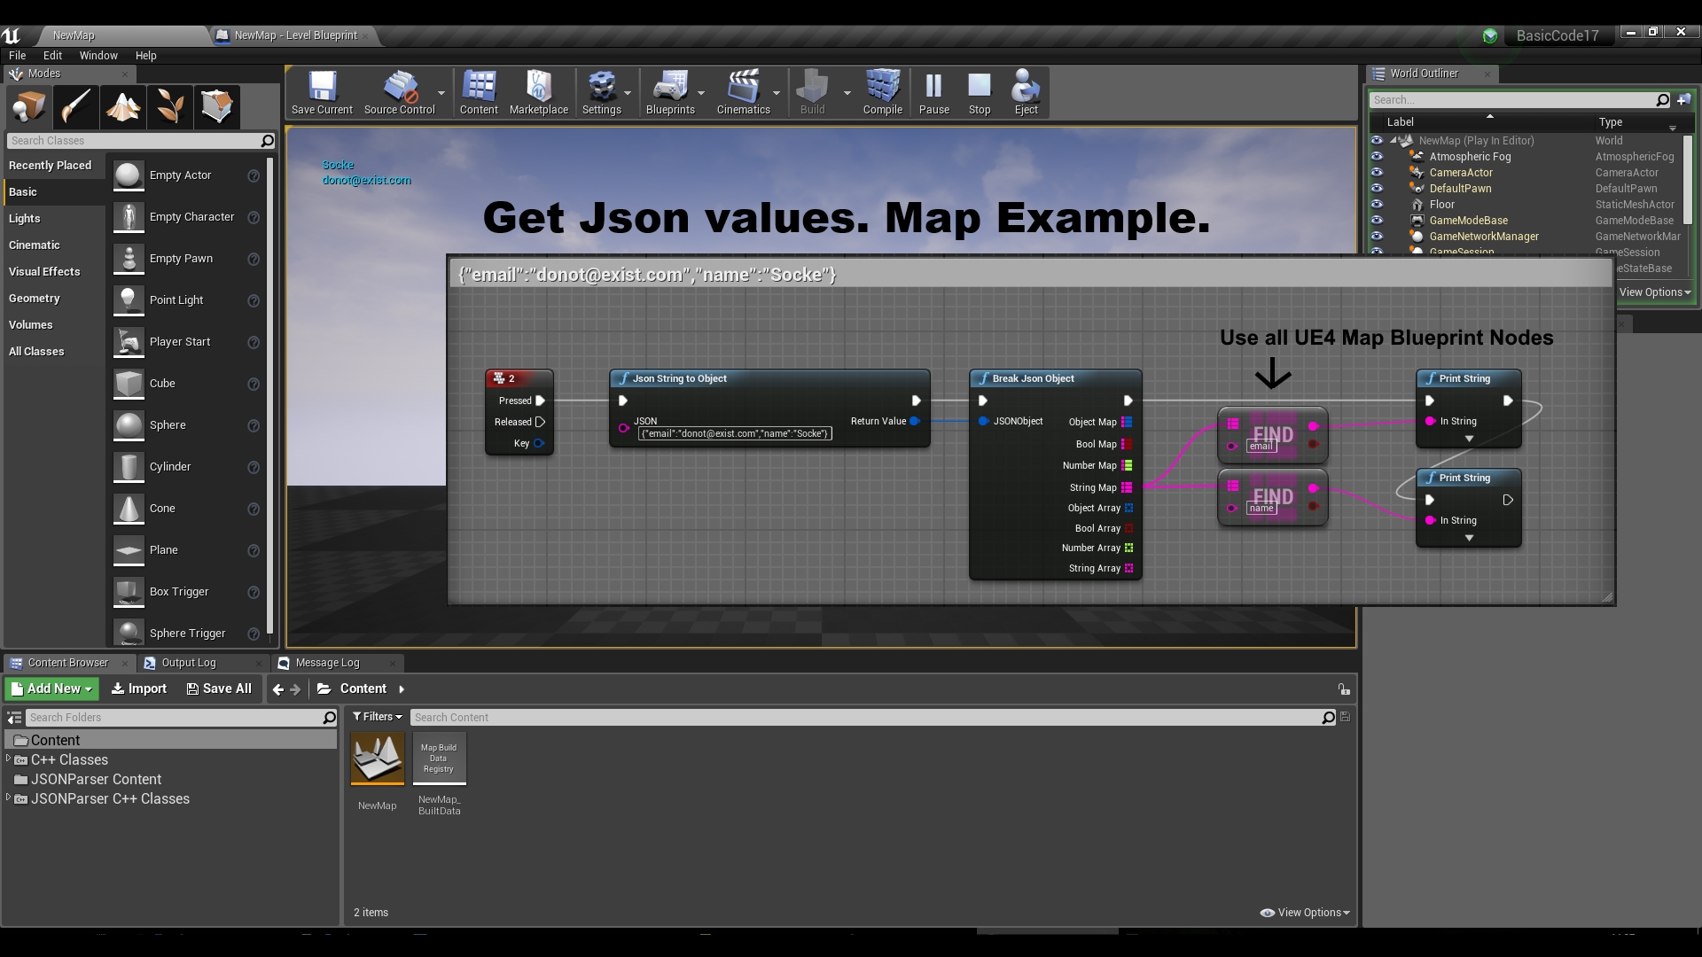Viewport: 1702px width, 957px height.
Task: Eject from the player controller
Action: (x=1026, y=92)
